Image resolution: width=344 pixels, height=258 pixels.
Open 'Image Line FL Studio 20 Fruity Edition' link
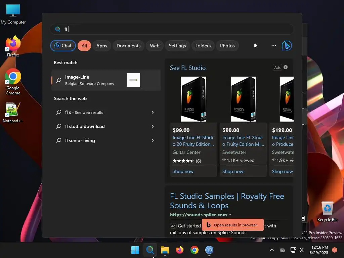coord(193,141)
